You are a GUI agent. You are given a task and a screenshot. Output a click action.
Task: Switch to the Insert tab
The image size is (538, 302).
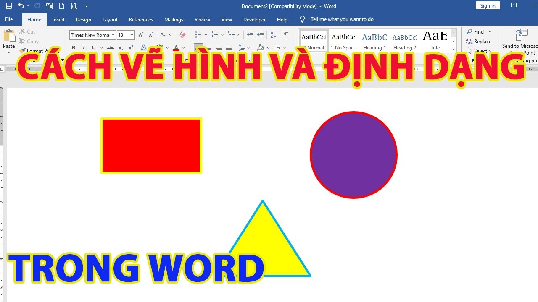tap(58, 19)
